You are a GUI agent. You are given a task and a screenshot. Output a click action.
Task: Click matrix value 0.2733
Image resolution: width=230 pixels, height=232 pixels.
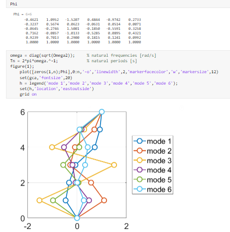134,19
